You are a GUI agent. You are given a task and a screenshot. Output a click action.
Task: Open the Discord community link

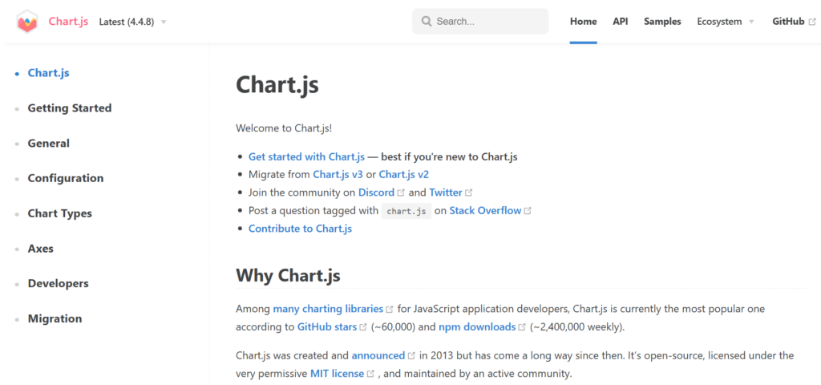click(x=376, y=192)
